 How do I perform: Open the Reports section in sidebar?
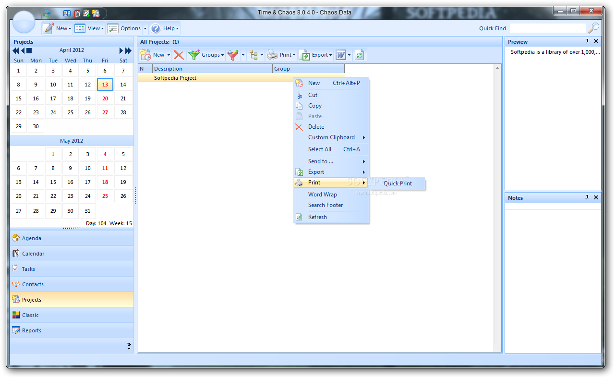pos(72,330)
